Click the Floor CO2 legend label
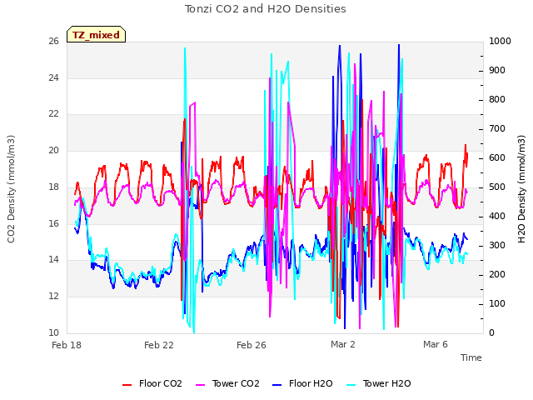The height and width of the screenshot is (400, 533). [161, 383]
